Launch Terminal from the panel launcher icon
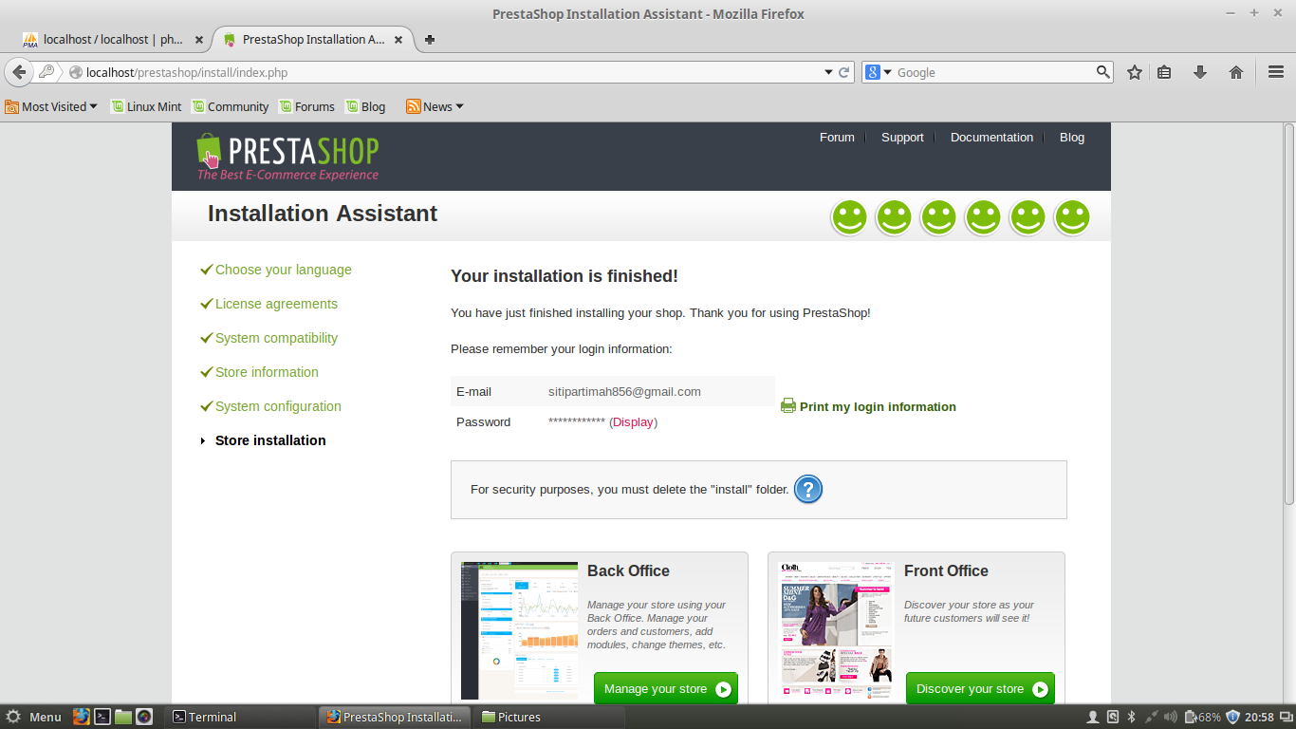 (x=102, y=717)
